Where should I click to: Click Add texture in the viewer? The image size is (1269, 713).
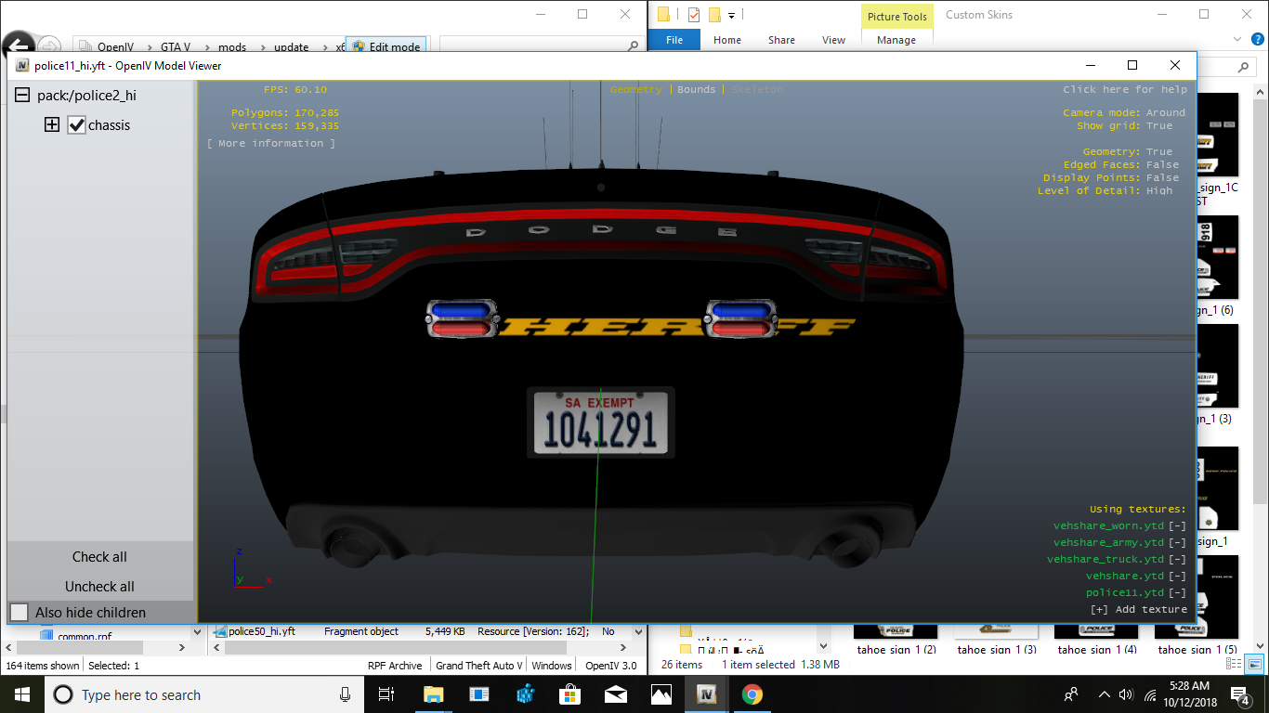(1138, 610)
